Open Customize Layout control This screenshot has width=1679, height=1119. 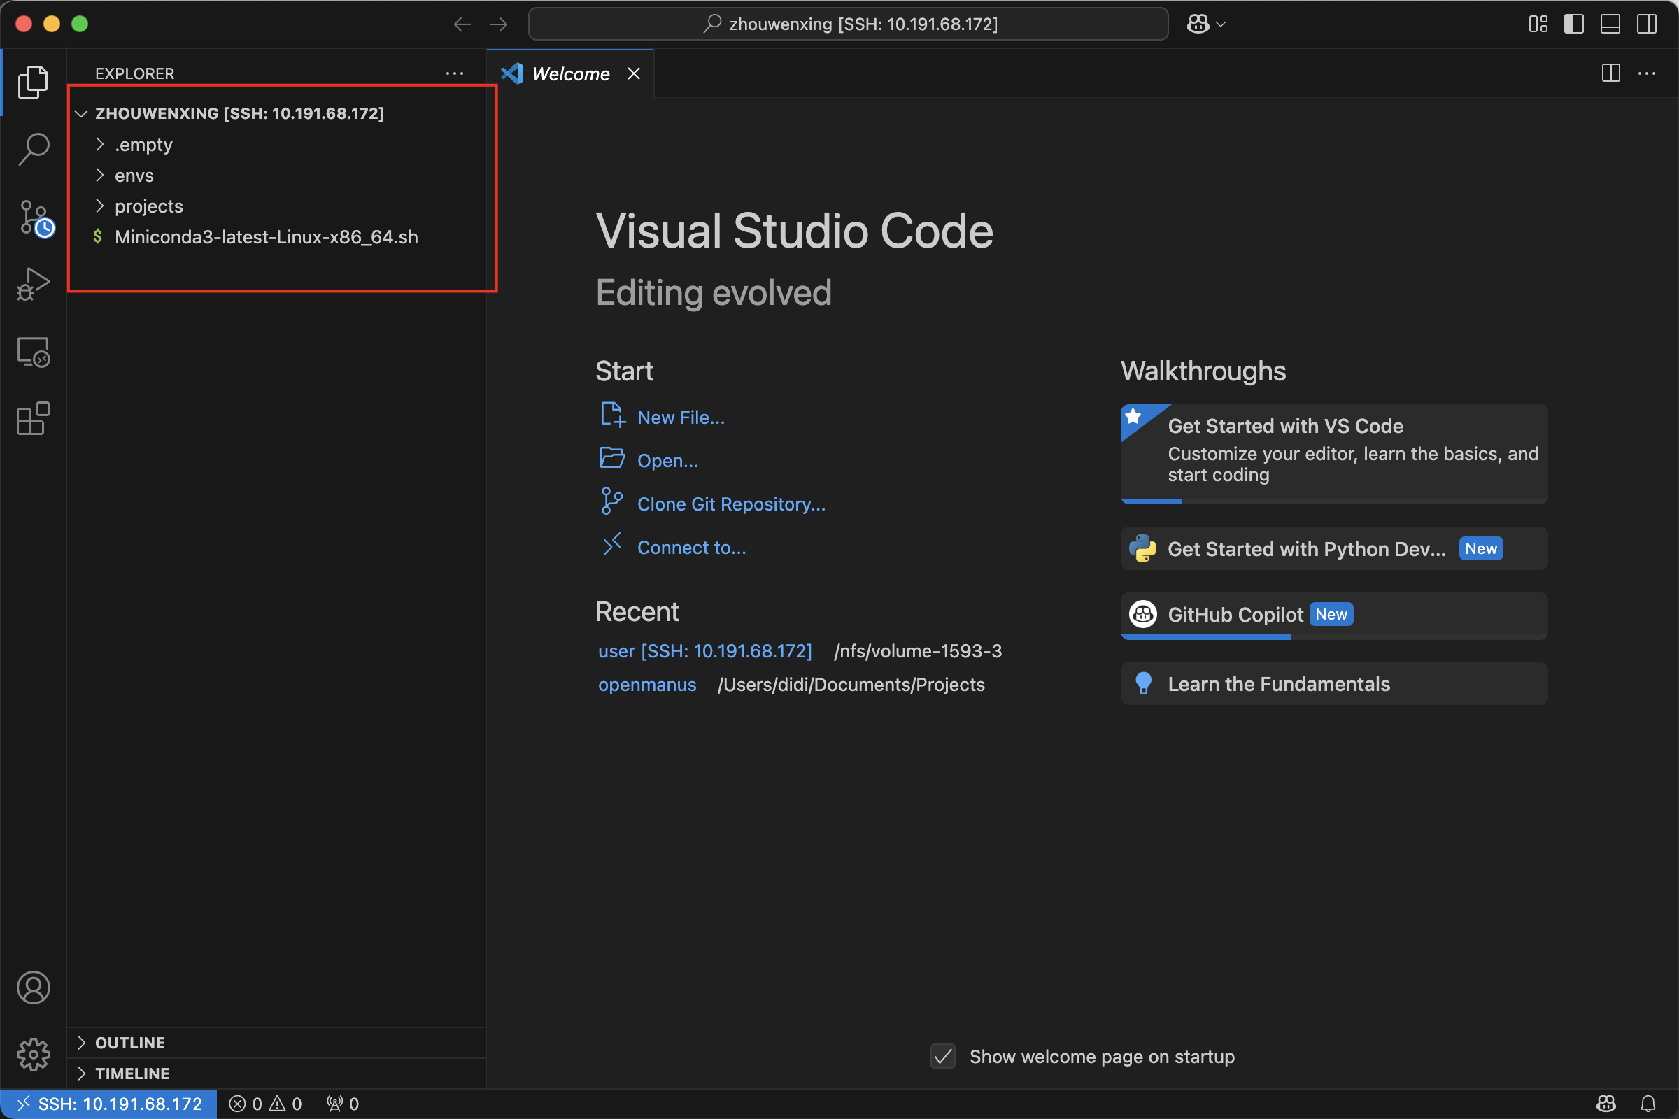[1538, 24]
